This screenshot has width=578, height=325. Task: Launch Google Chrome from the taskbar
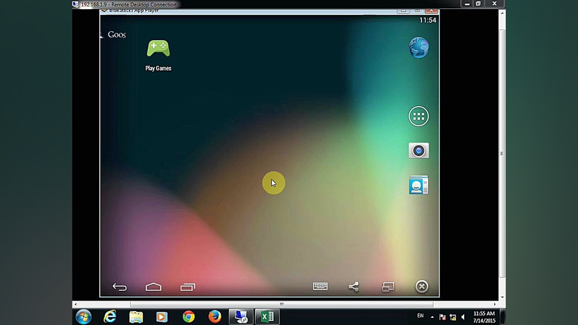click(188, 317)
